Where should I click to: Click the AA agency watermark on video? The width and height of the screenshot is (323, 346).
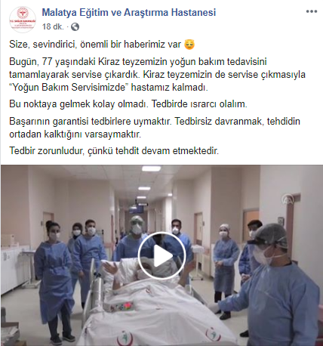(287, 200)
